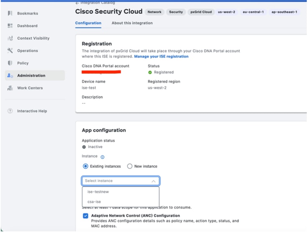Click the Policy shield icon

(10, 63)
